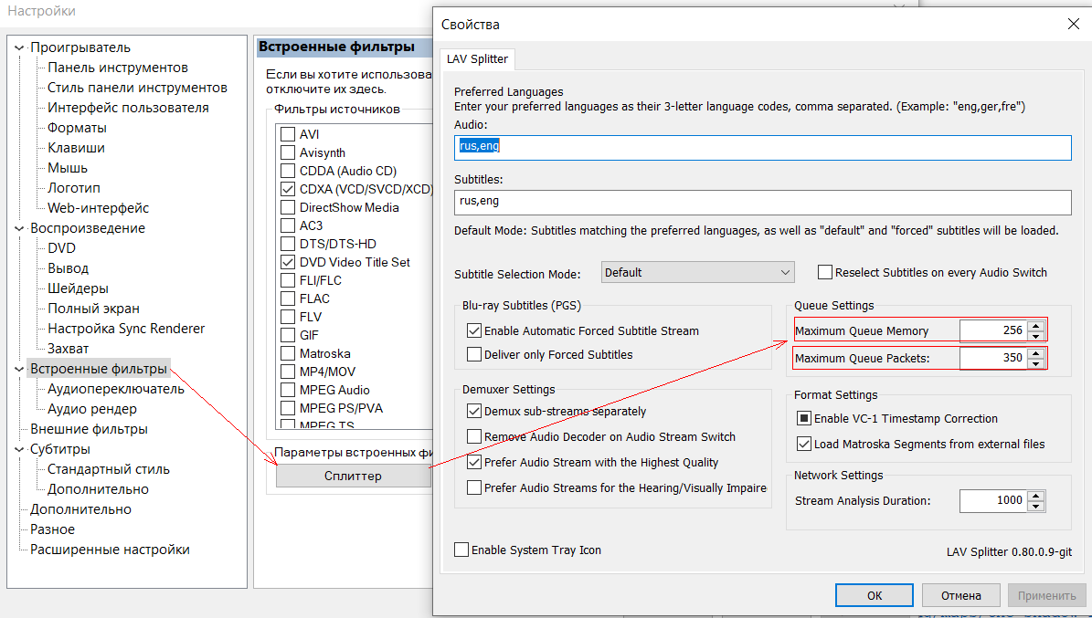The width and height of the screenshot is (1092, 618).
Task: Collapse the Воспроизведение tree section
Action: point(19,228)
